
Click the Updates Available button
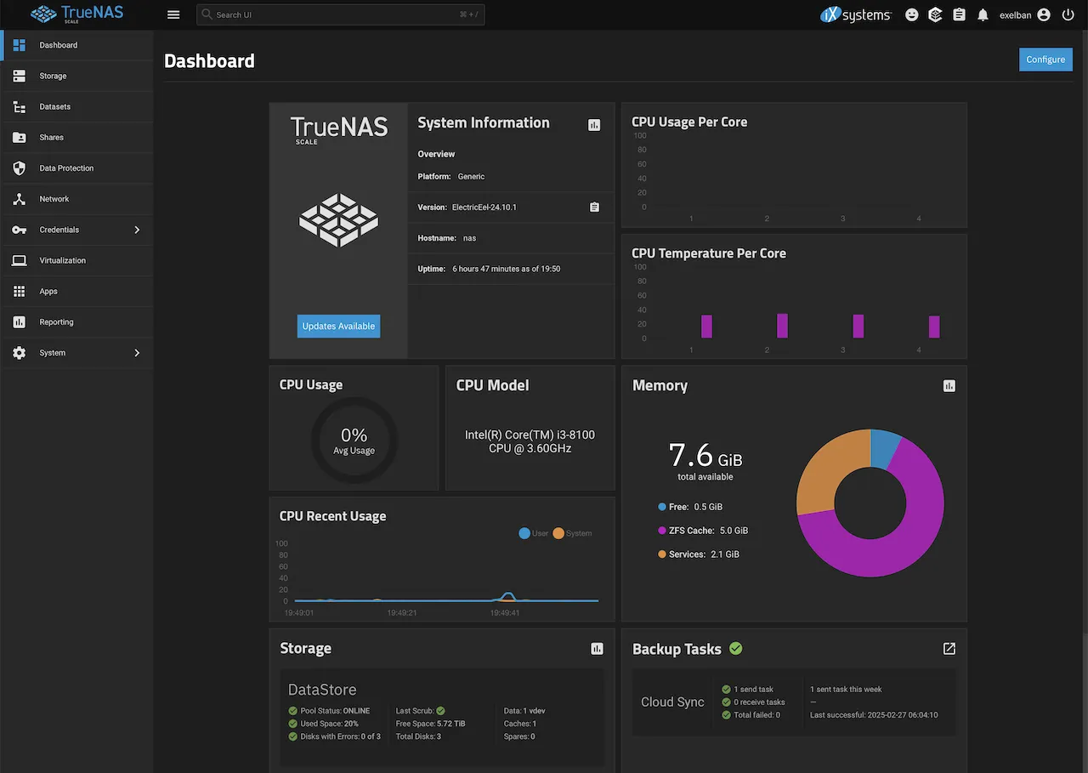[338, 327]
